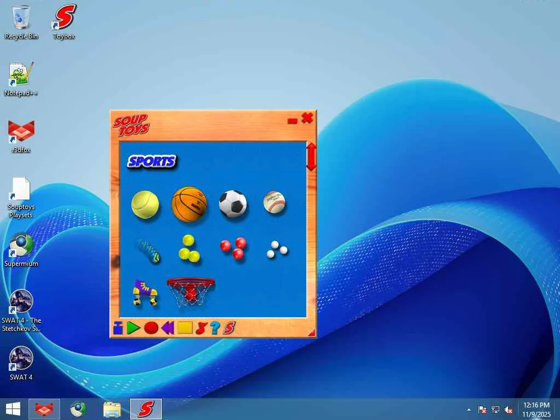Click the muted volume tray icon
Screen dimensions: 560x420
tap(509, 410)
